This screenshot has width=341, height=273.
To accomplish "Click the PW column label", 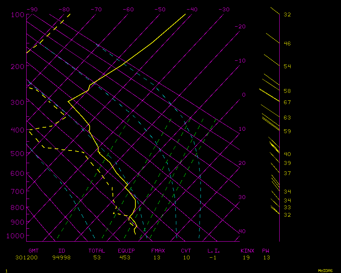I will [266, 251].
